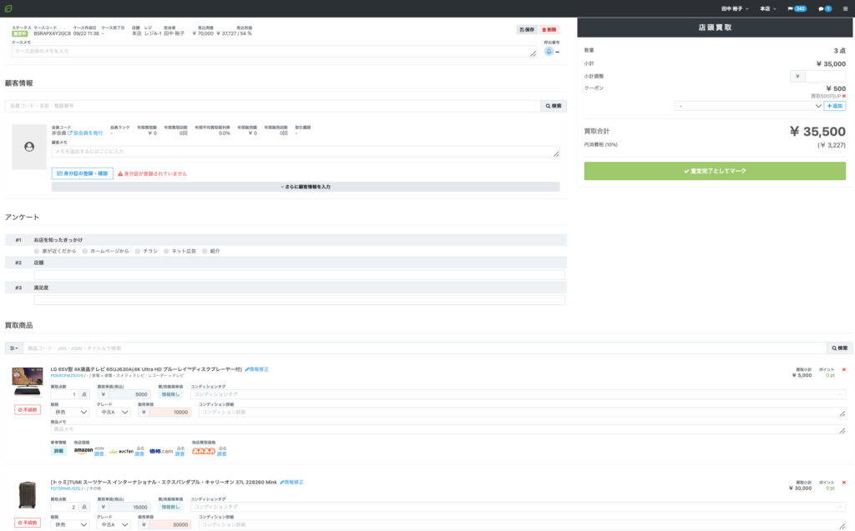Click the 保存 save button
This screenshot has height=531, width=855.
tap(527, 29)
